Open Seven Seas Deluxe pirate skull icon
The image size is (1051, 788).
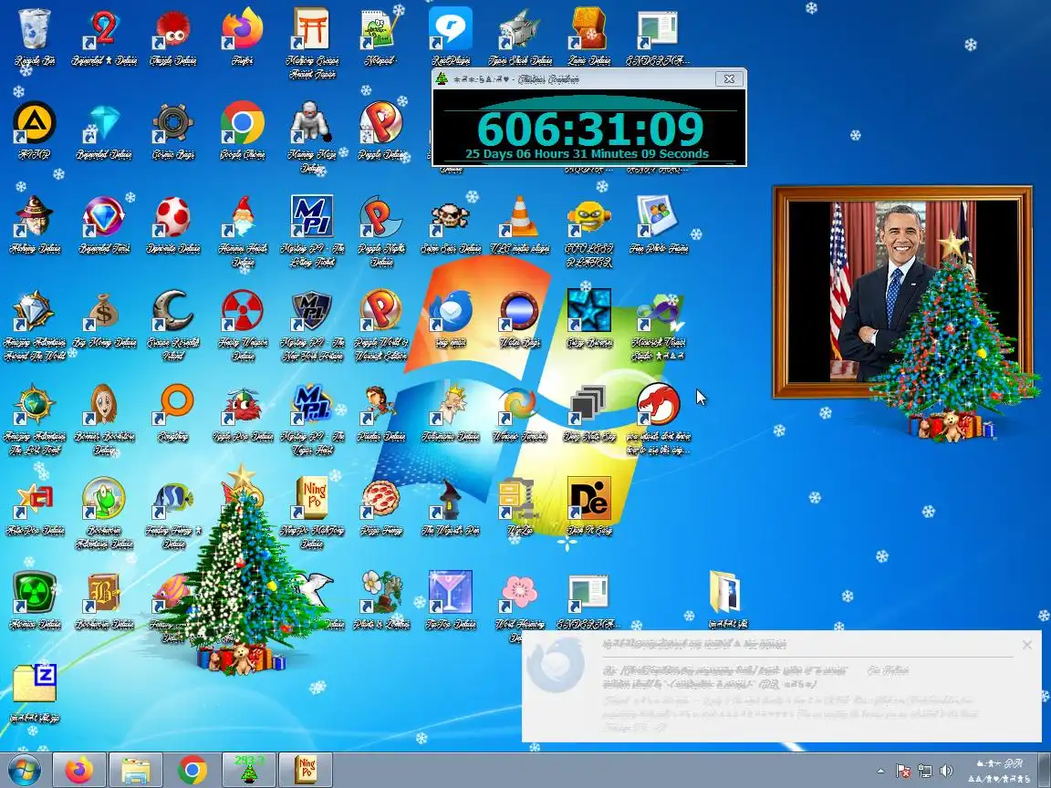pyautogui.click(x=451, y=217)
